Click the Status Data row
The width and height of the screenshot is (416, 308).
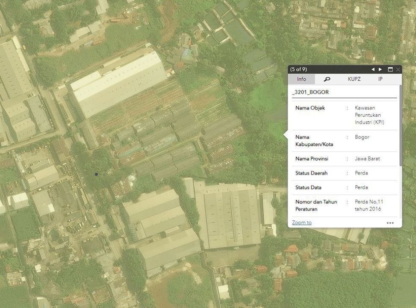coord(344,187)
